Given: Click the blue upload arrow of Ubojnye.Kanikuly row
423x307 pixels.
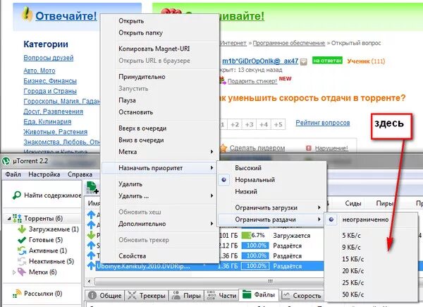Looking at the screenshot, I should pos(92,265).
